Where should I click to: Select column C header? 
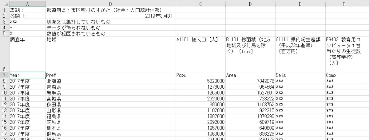201,4
